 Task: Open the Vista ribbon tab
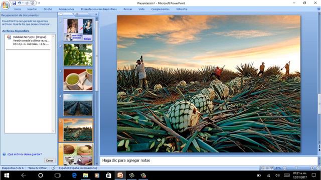click(141, 9)
